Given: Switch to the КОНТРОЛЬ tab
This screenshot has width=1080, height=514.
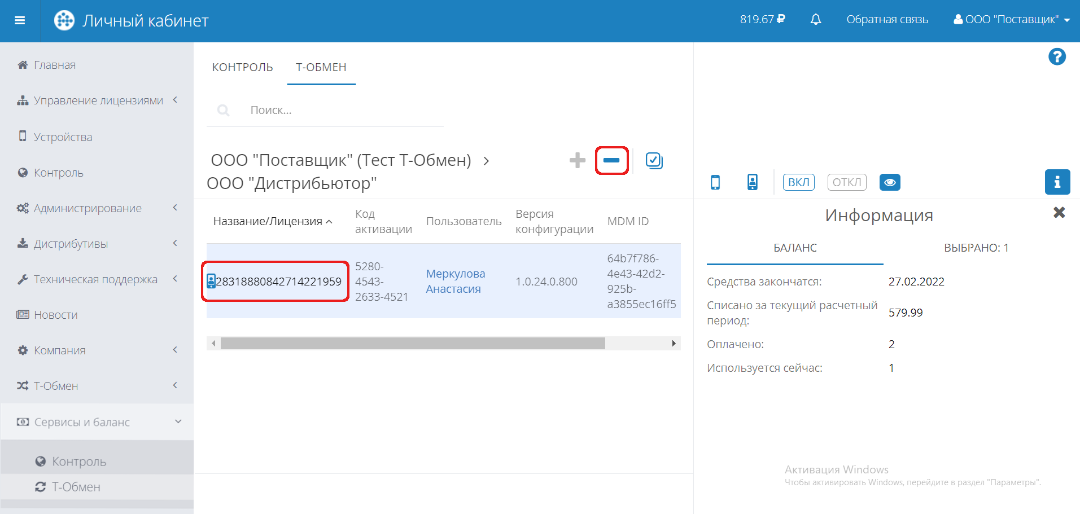Looking at the screenshot, I should [x=242, y=67].
